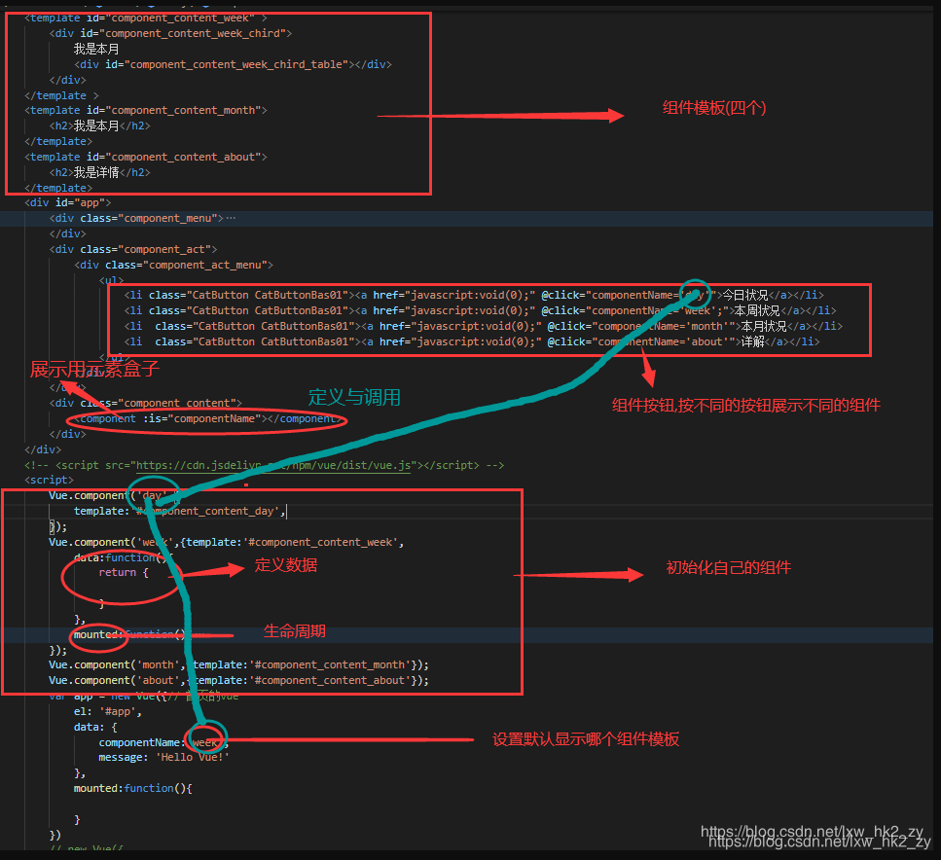This screenshot has height=860, width=941.
Task: Click the component_content_week_chird_table div line
Action: pyautogui.click(x=233, y=64)
